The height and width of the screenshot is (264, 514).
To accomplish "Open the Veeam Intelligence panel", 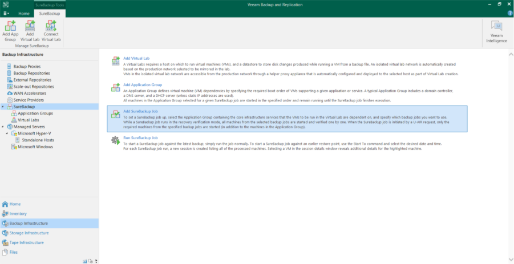I will [496, 32].
